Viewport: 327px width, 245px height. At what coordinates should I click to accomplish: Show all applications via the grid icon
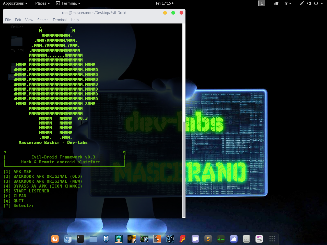272,239
